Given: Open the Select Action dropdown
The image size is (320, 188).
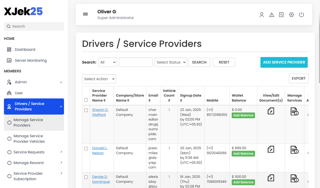Looking at the screenshot, I should (99, 79).
